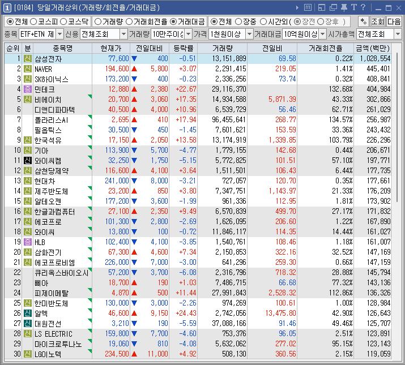405x365 pixels.
Task: Select the first 전체 market radio button
Action: coord(10,22)
